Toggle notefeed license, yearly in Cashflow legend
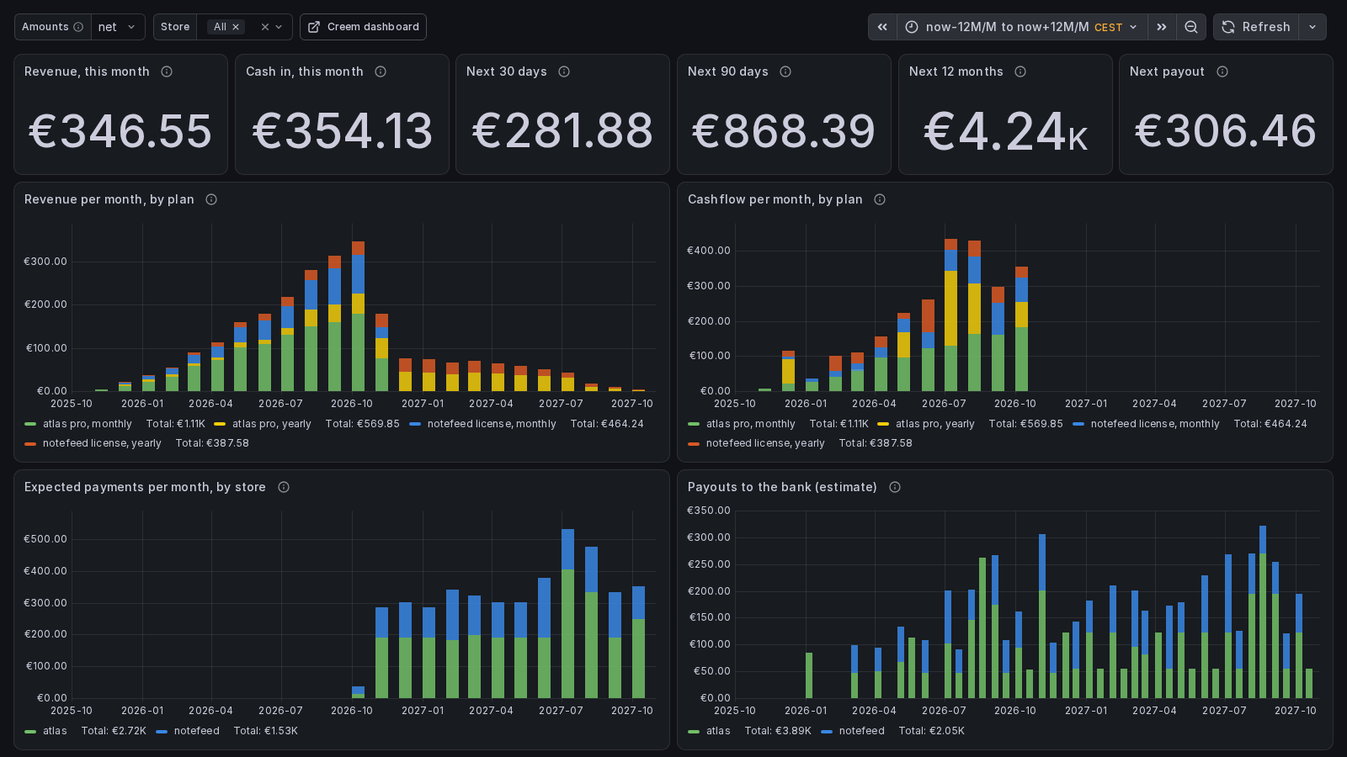Viewport: 1347px width, 757px height. point(765,443)
